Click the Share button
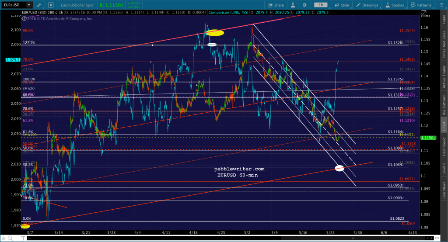 276,5
